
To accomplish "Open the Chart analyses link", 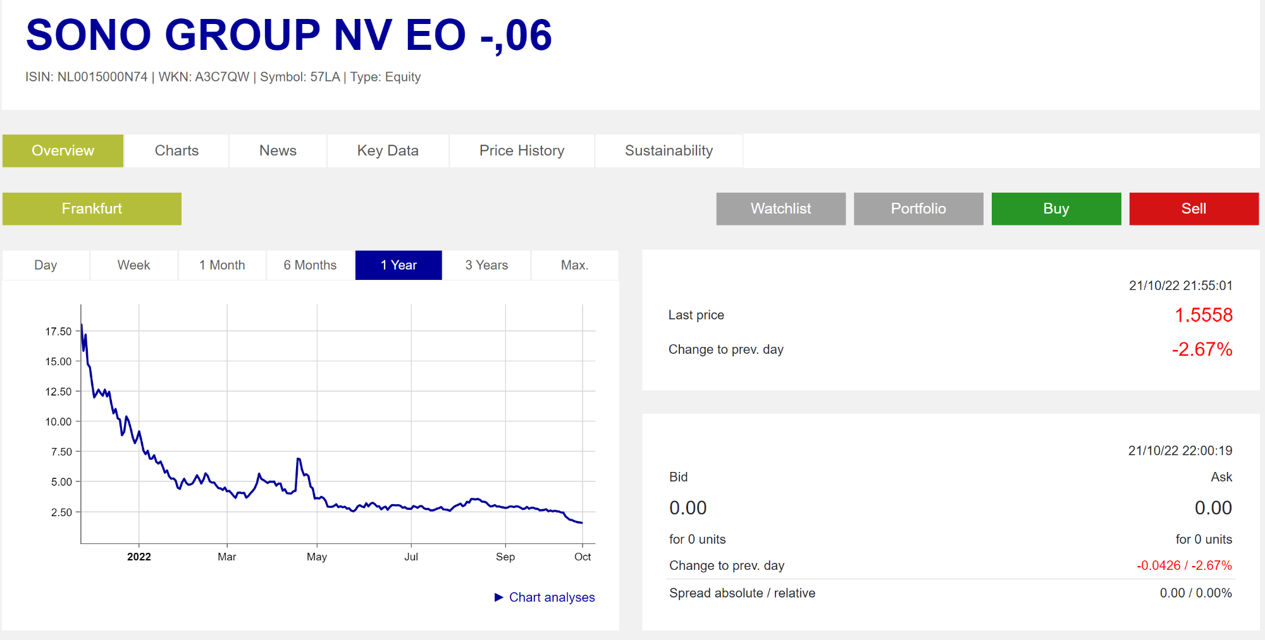I will [552, 597].
